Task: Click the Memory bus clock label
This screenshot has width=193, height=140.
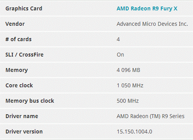Action: point(30,101)
